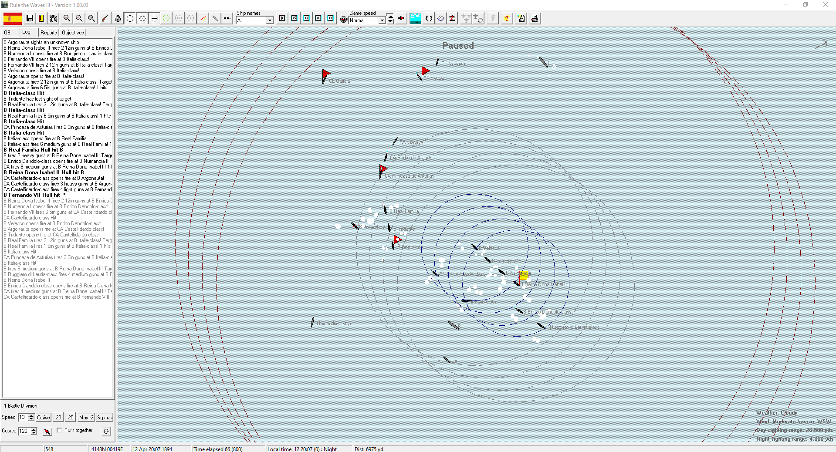
Task: Click the Course input field
Action: [x=24, y=431]
